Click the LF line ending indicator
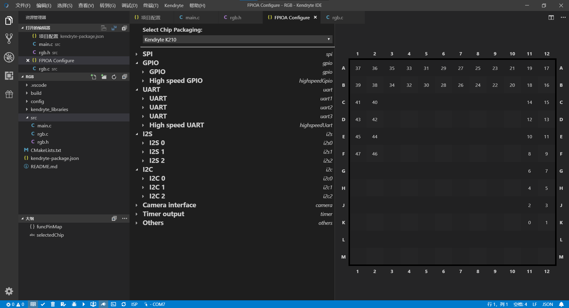The width and height of the screenshot is (569, 308). coord(535,304)
